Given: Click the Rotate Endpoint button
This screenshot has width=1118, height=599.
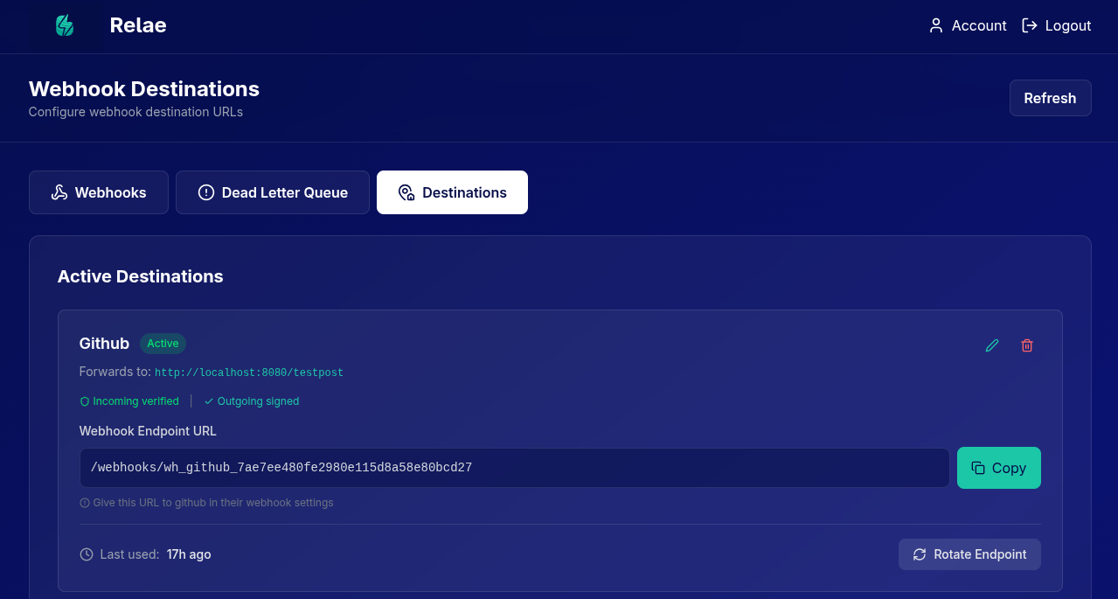Looking at the screenshot, I should (x=969, y=554).
